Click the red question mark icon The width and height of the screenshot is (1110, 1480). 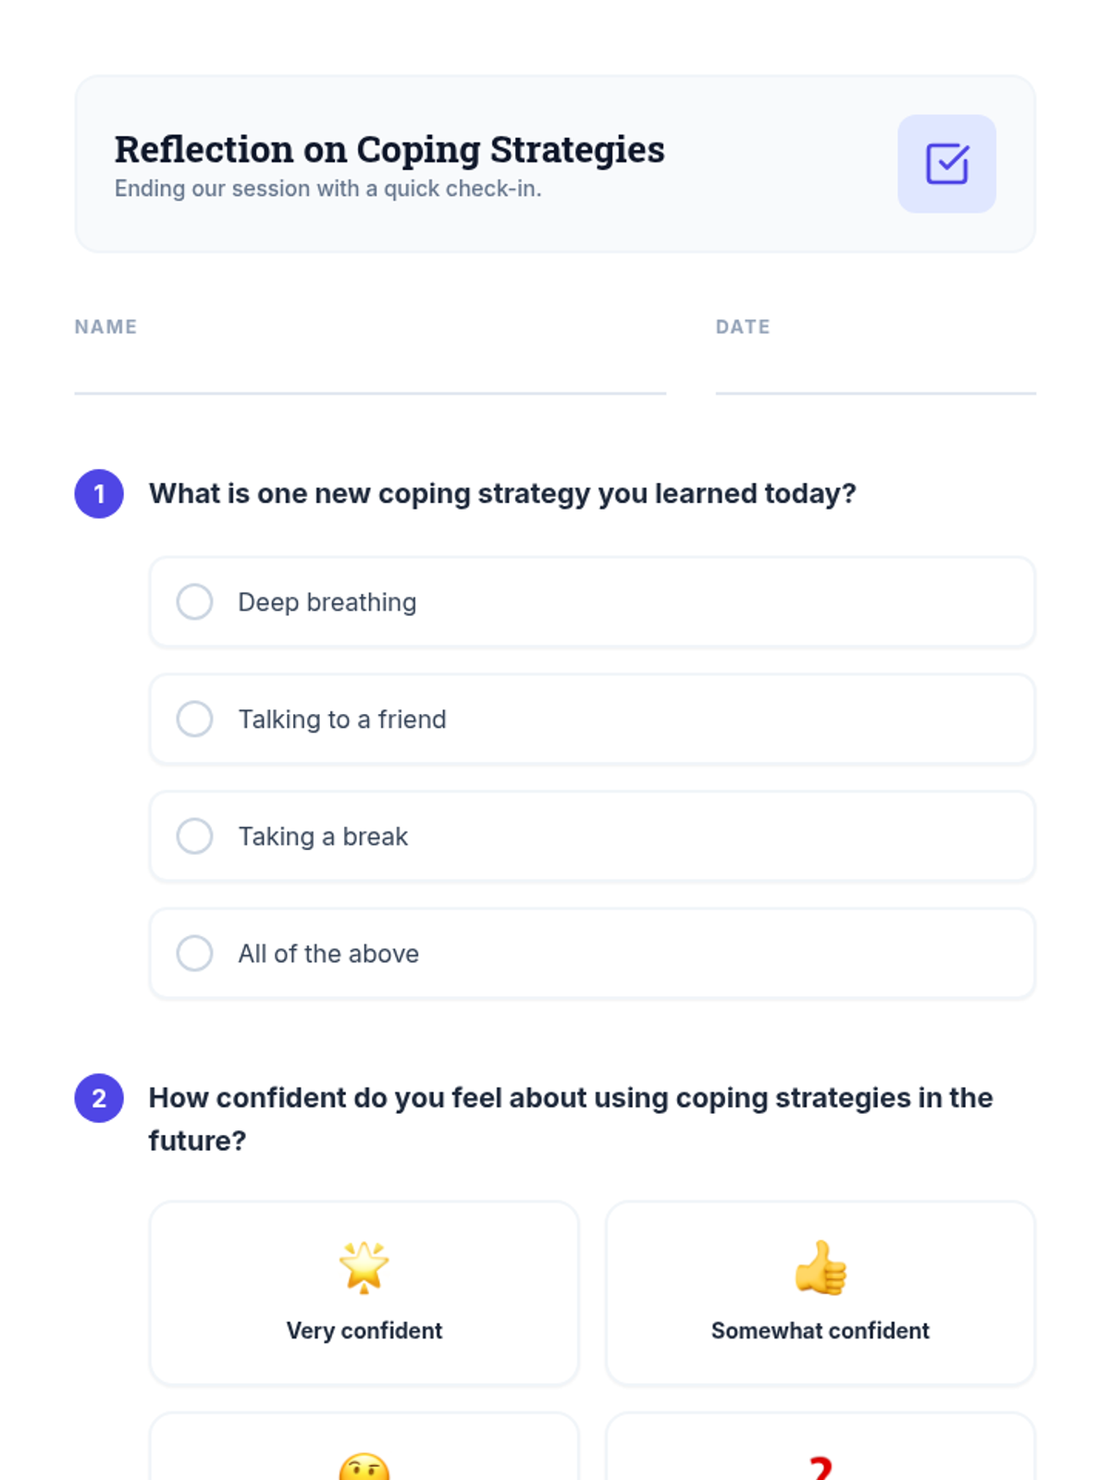[x=820, y=1468]
